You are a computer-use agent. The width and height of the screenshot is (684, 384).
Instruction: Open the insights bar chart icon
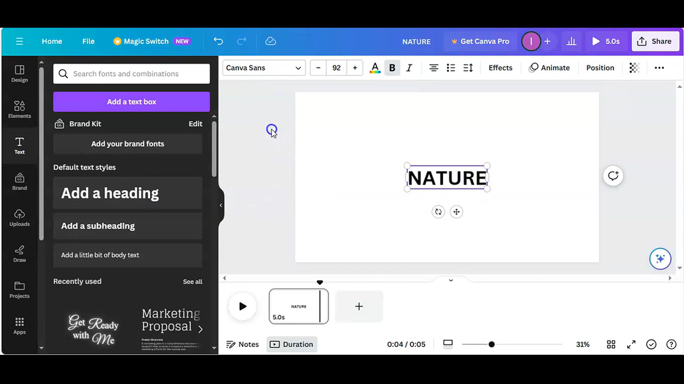pos(571,41)
